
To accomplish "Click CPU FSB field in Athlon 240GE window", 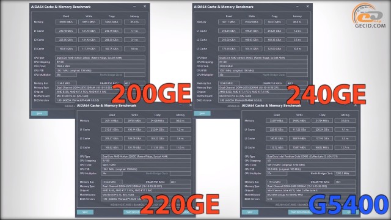I will click(263, 70).
